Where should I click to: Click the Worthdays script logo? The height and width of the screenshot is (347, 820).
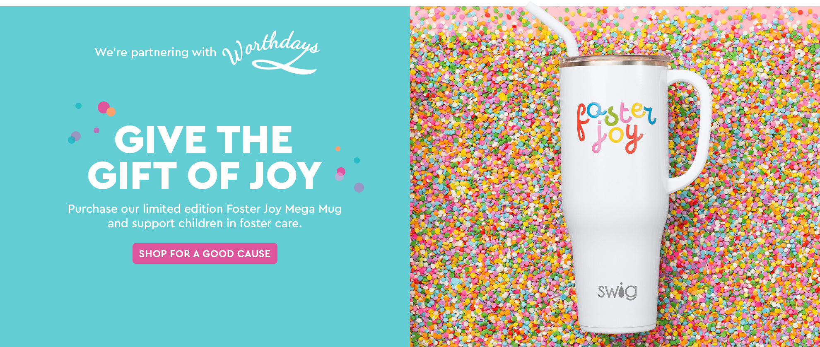coord(271,53)
